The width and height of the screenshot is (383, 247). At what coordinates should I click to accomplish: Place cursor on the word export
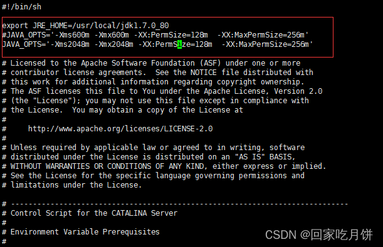(x=15, y=26)
